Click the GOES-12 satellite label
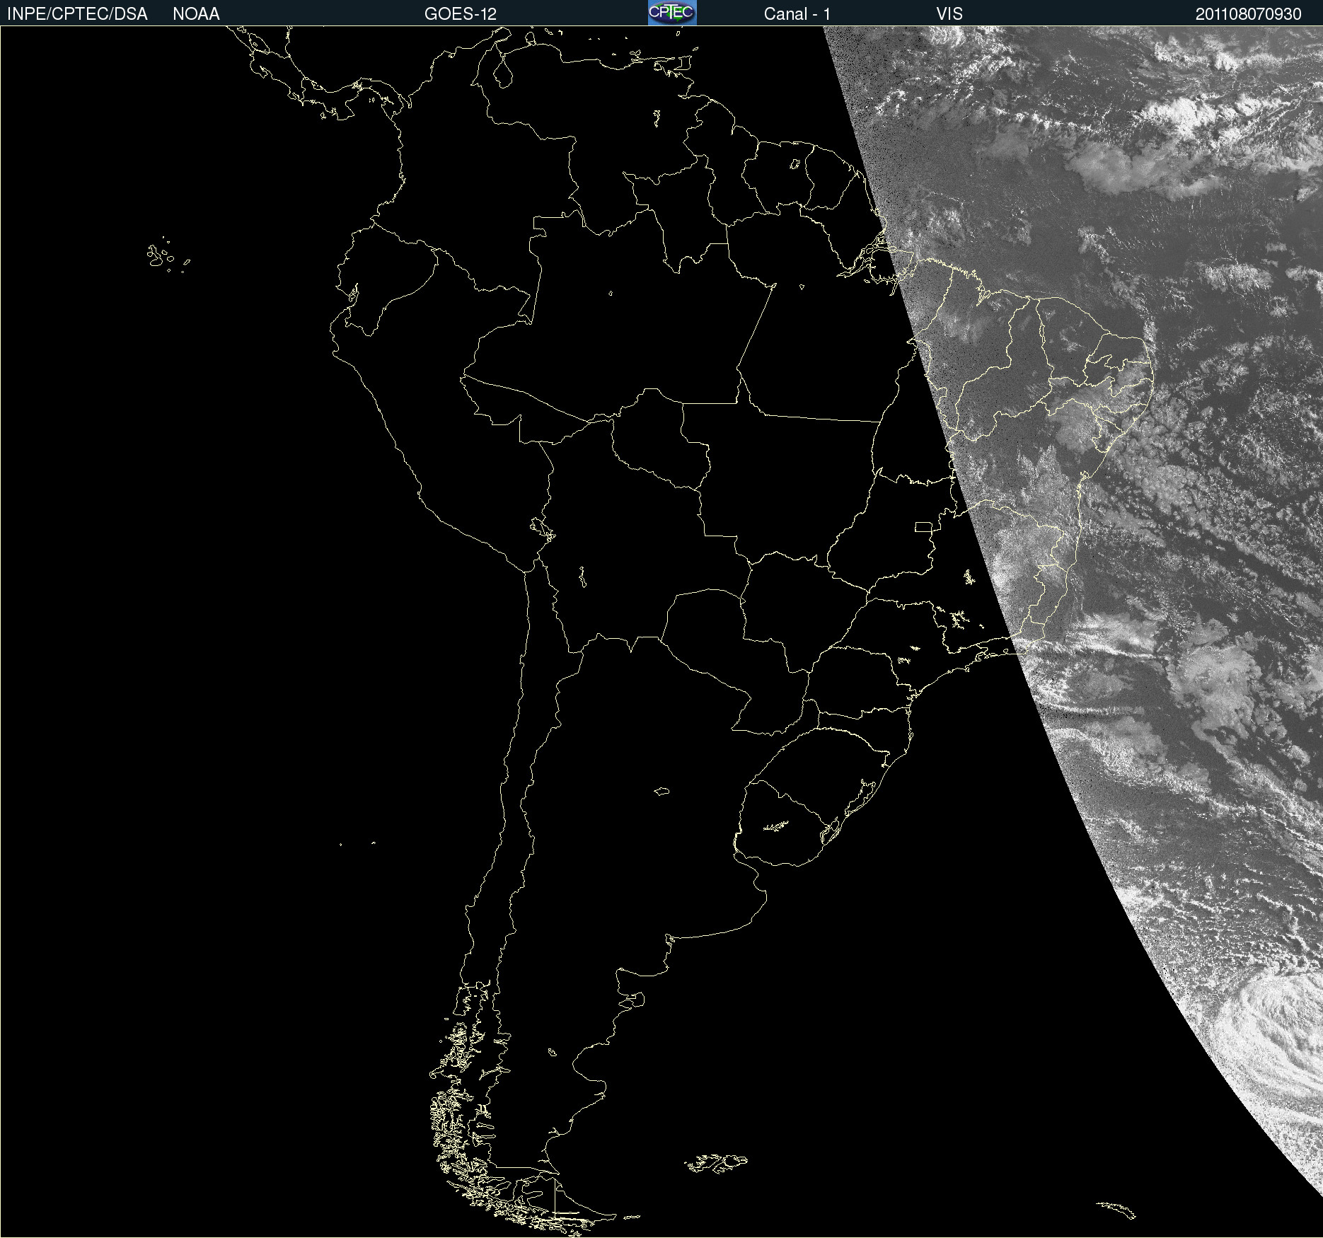The width and height of the screenshot is (1323, 1238). click(x=461, y=14)
